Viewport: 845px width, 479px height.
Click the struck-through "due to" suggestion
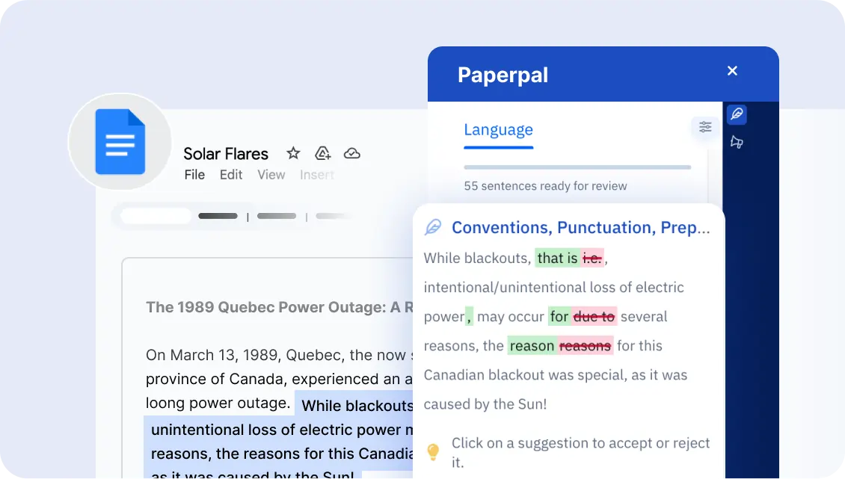(594, 317)
